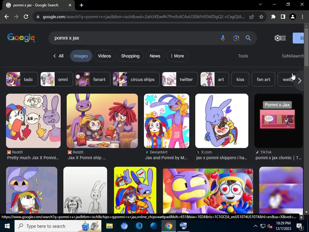Select the 'fan art' filter chip
309x232 pixels.
click(263, 79)
